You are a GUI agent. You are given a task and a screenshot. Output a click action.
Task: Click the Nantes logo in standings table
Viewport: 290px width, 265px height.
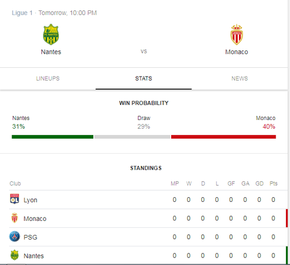click(x=14, y=255)
